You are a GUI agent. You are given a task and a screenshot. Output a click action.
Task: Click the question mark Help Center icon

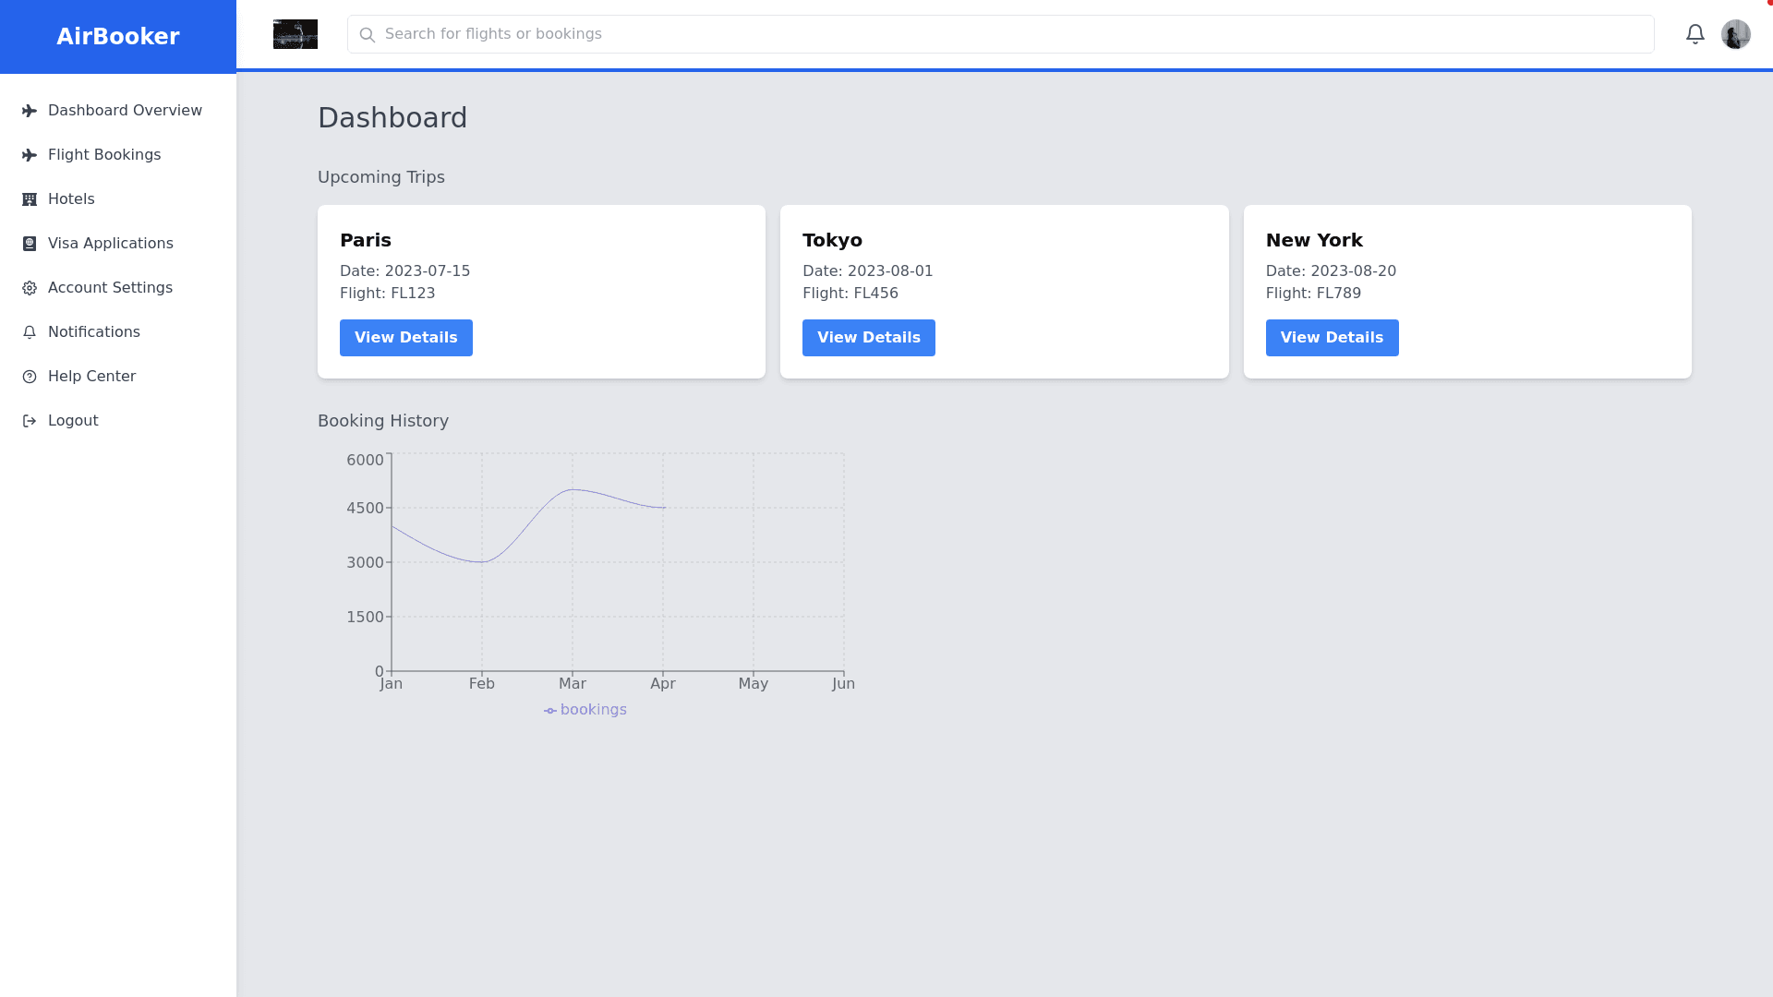(30, 377)
